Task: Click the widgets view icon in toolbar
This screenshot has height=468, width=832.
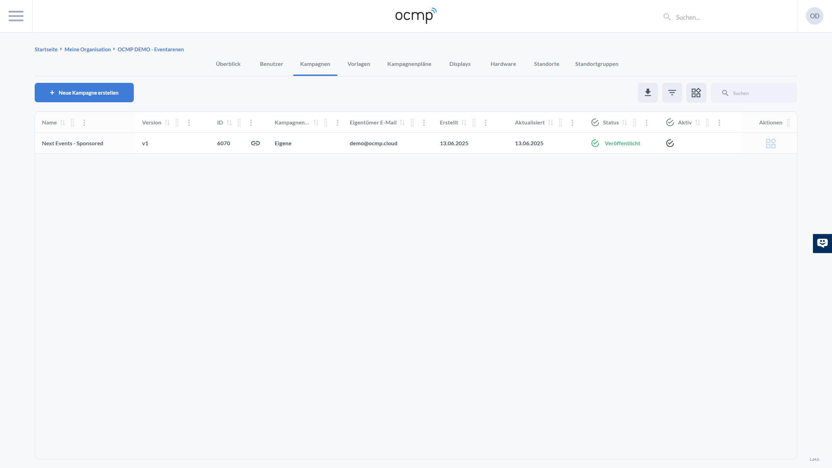Action: (x=696, y=93)
